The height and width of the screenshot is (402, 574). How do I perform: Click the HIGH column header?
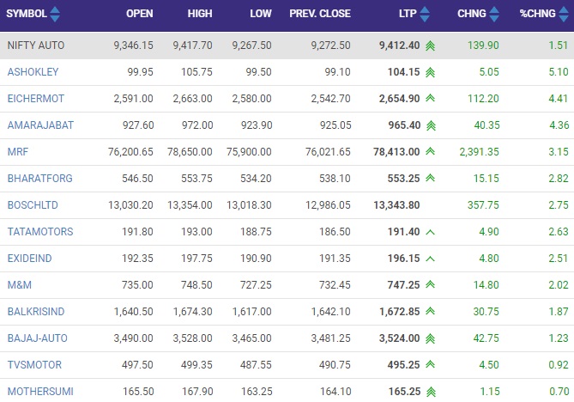pos(200,14)
